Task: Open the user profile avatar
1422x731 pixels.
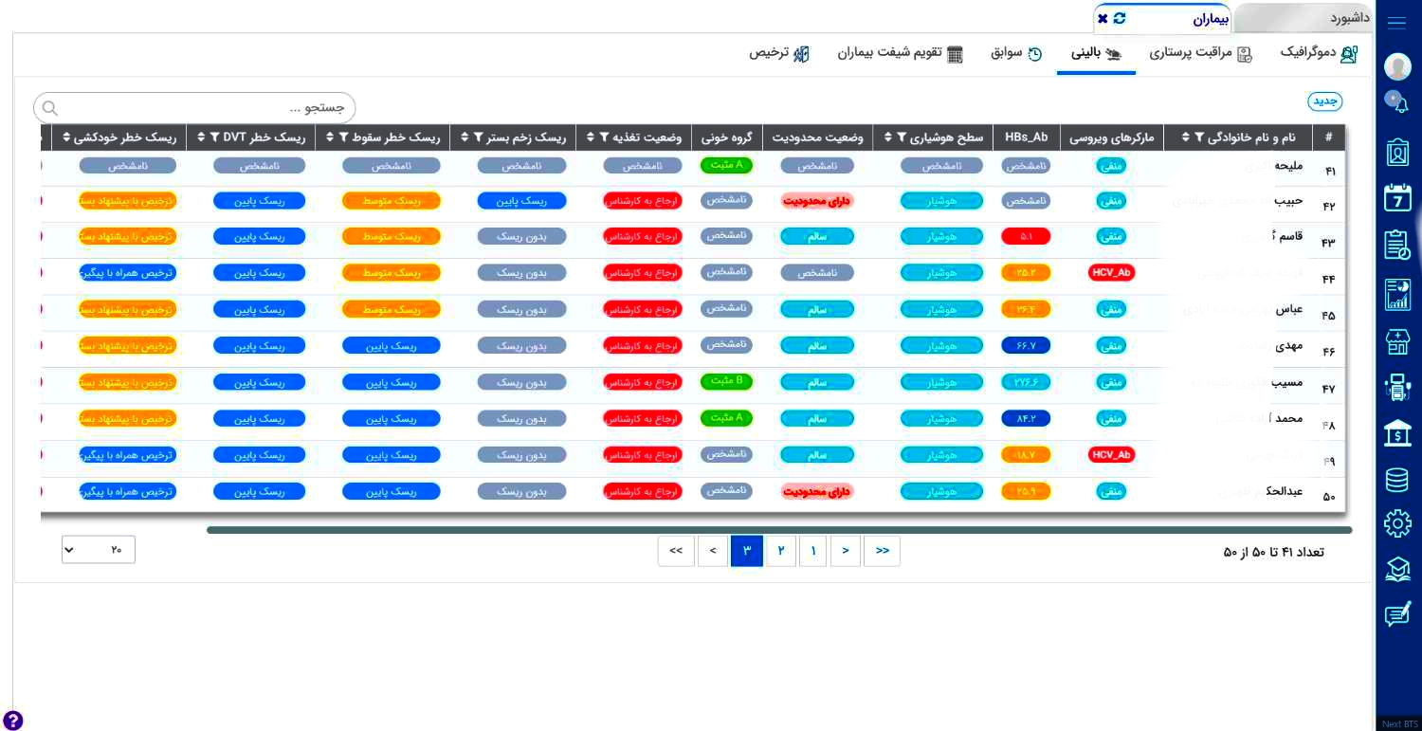Action: 1397,66
